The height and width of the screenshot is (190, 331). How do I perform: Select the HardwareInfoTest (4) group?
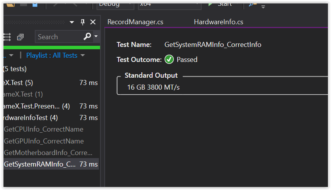point(30,118)
